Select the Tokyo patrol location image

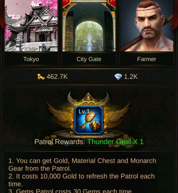point(31,26)
